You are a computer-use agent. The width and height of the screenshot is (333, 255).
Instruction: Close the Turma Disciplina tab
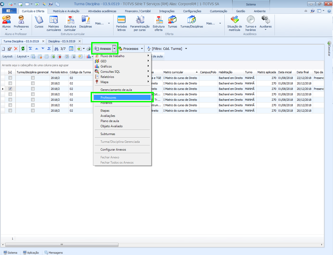point(43,41)
